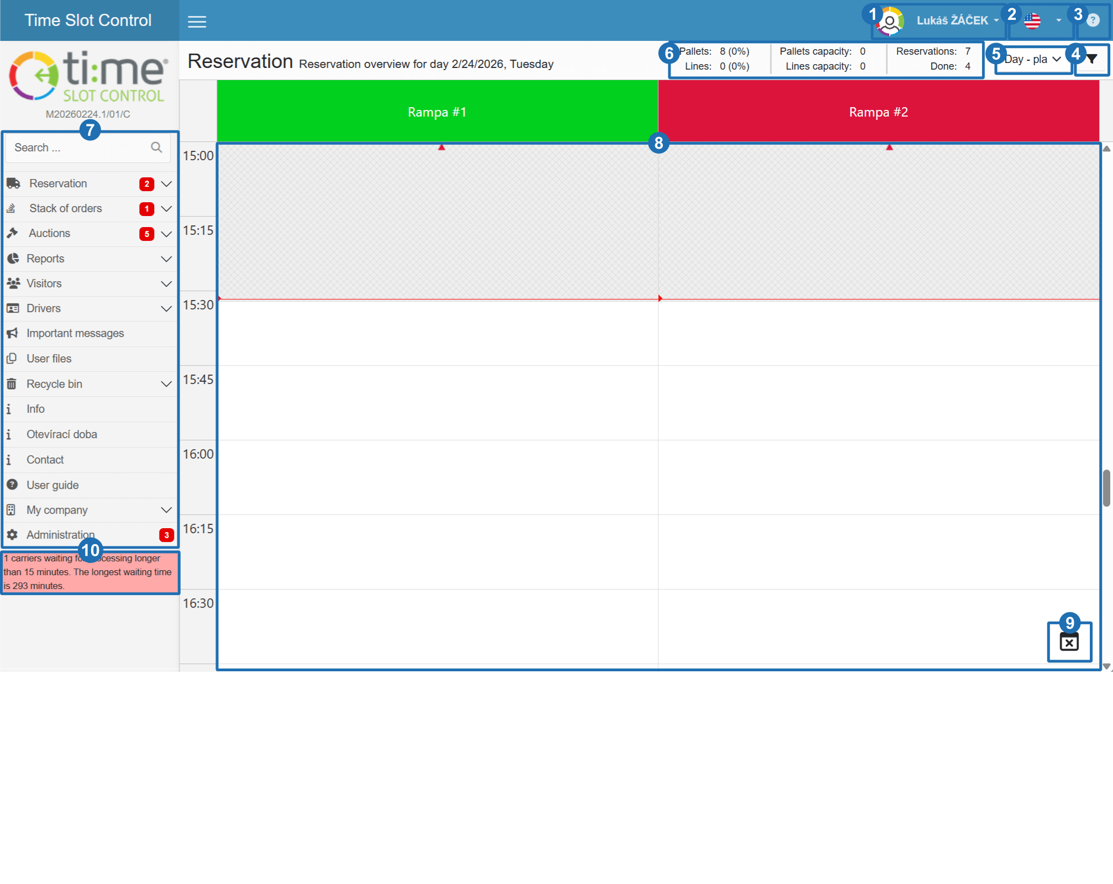
Task: Click the search magnifier icon
Action: pos(156,148)
